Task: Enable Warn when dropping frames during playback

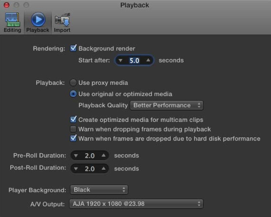Action: pyautogui.click(x=73, y=129)
